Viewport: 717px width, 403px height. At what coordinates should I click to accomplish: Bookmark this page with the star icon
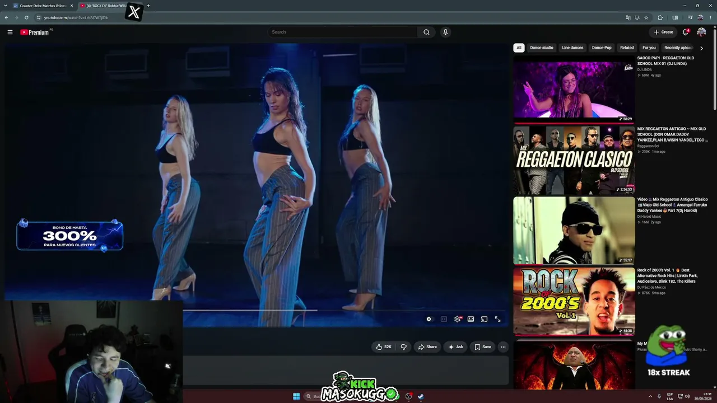646,17
